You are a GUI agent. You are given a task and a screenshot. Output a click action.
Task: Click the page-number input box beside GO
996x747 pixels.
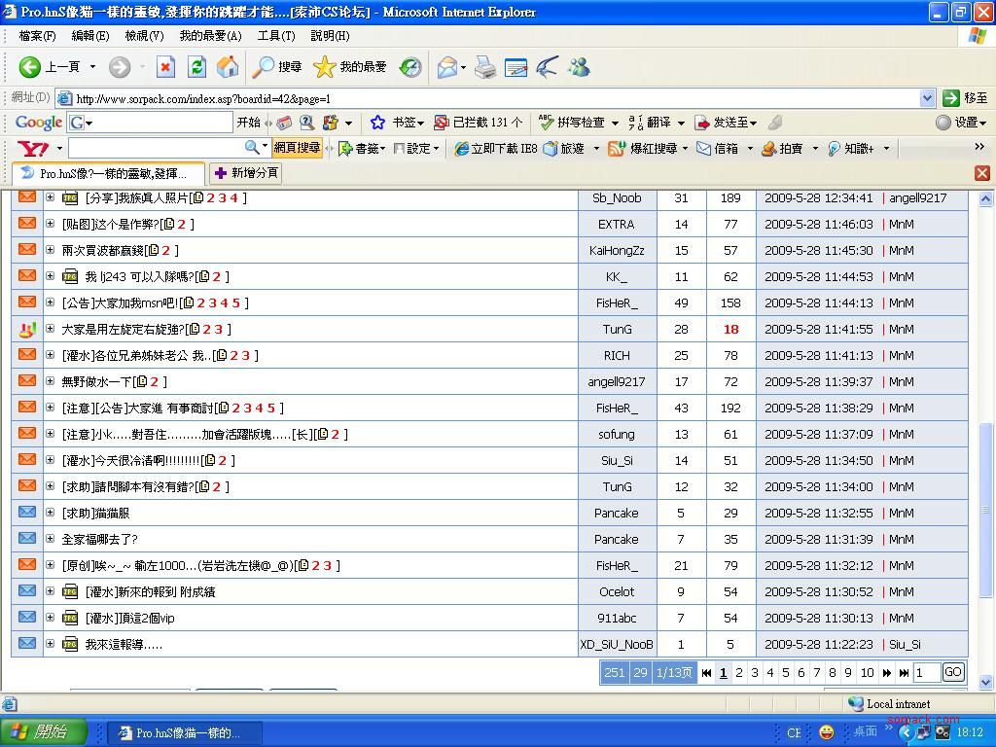click(926, 672)
